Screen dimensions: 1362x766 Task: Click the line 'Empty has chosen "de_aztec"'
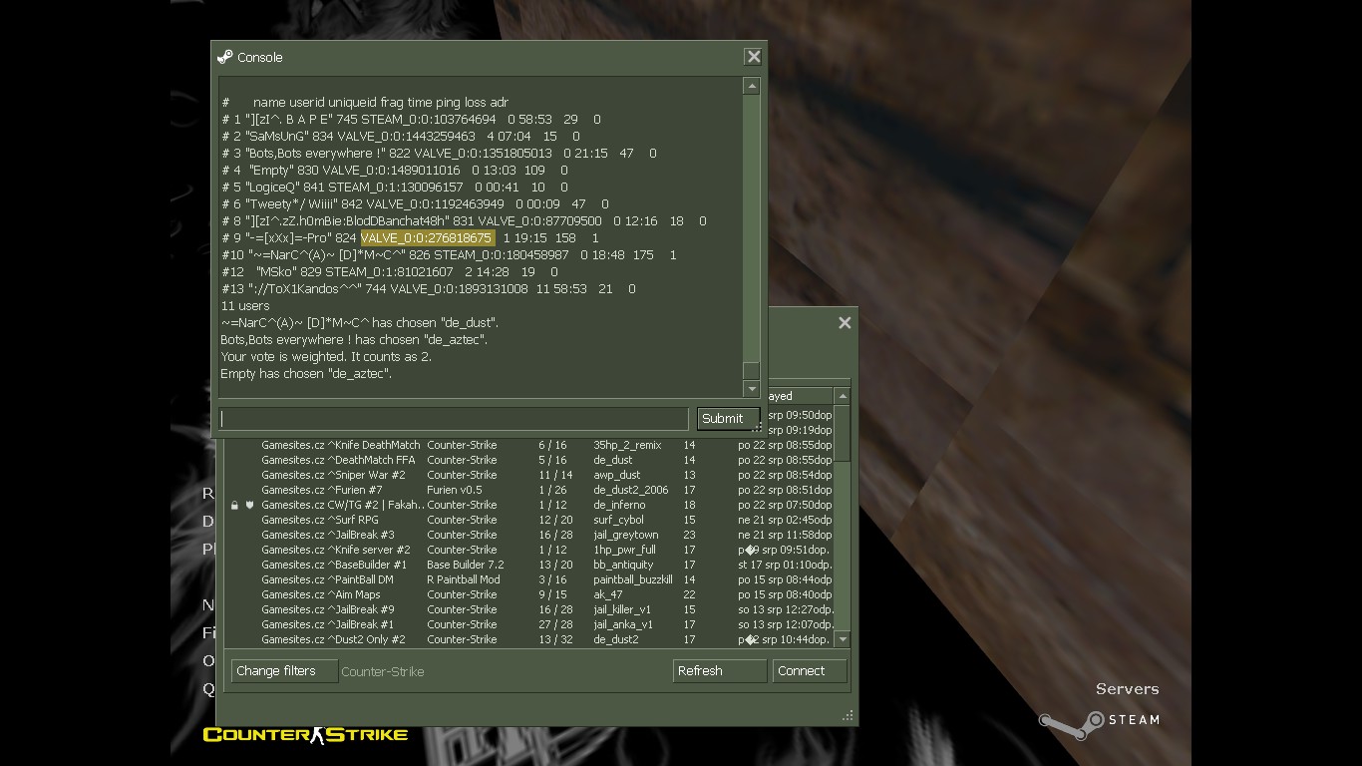[x=306, y=374]
